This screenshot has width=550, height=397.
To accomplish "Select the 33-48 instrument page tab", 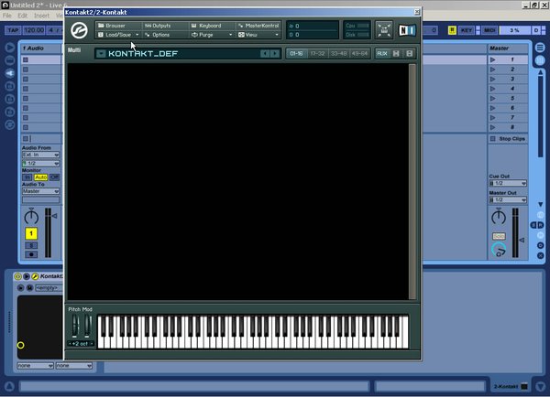I will coord(338,54).
